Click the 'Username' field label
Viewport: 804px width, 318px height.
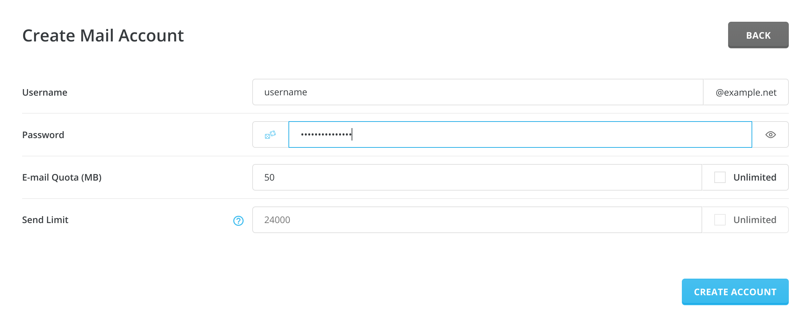(45, 93)
